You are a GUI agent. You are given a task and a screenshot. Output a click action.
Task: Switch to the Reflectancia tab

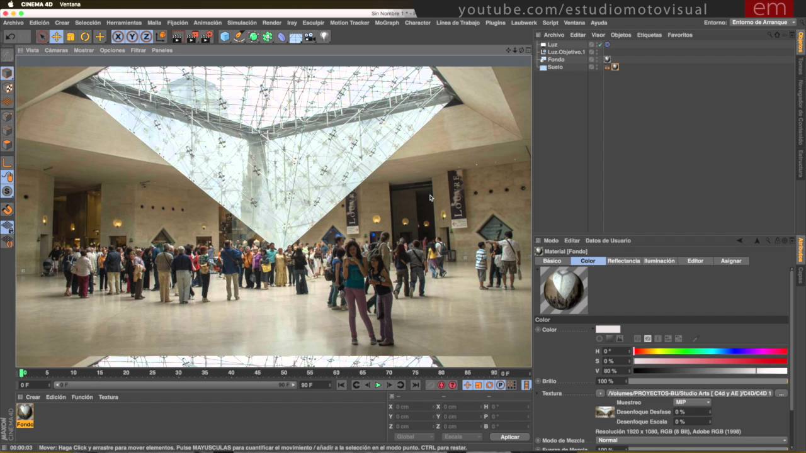pyautogui.click(x=623, y=260)
